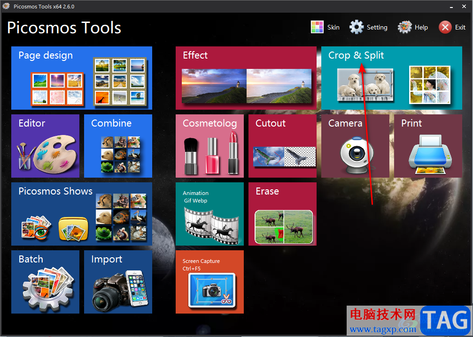Launch the Camera webcam icon

tap(357, 155)
